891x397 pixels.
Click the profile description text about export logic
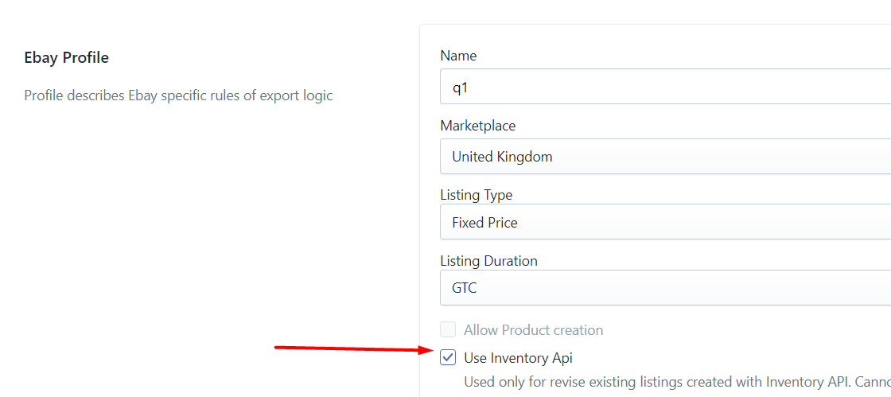tap(178, 95)
